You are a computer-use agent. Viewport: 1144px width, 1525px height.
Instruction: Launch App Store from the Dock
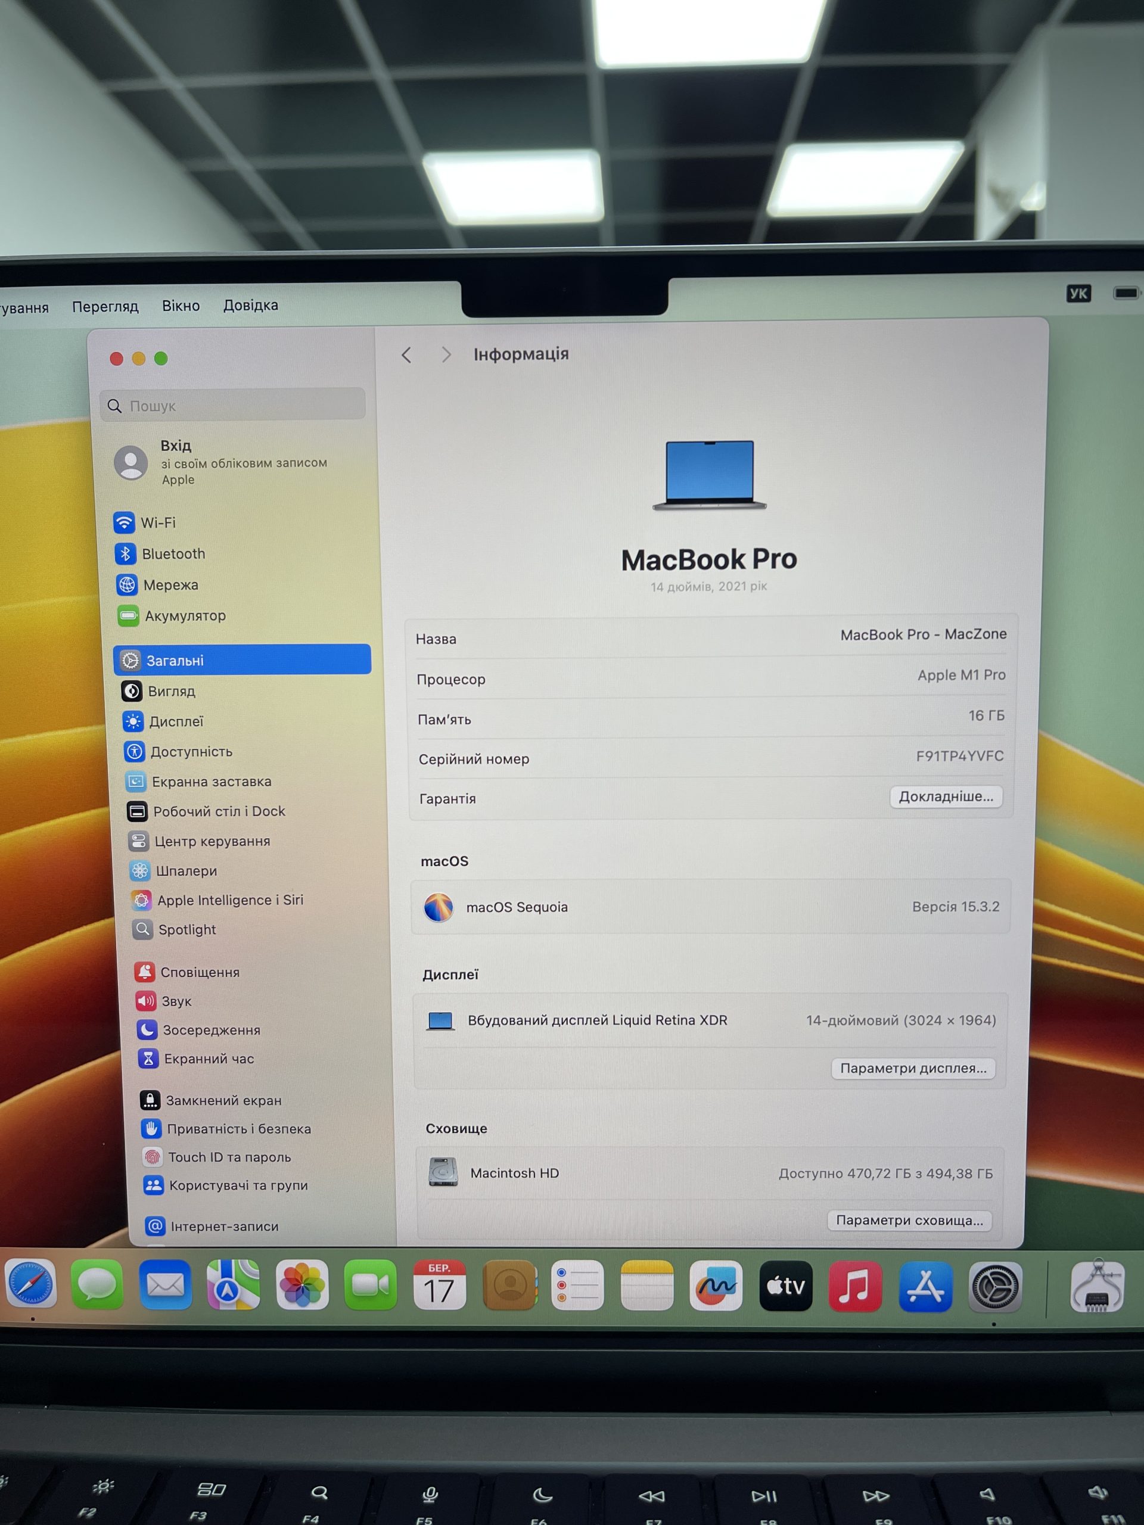(x=925, y=1287)
